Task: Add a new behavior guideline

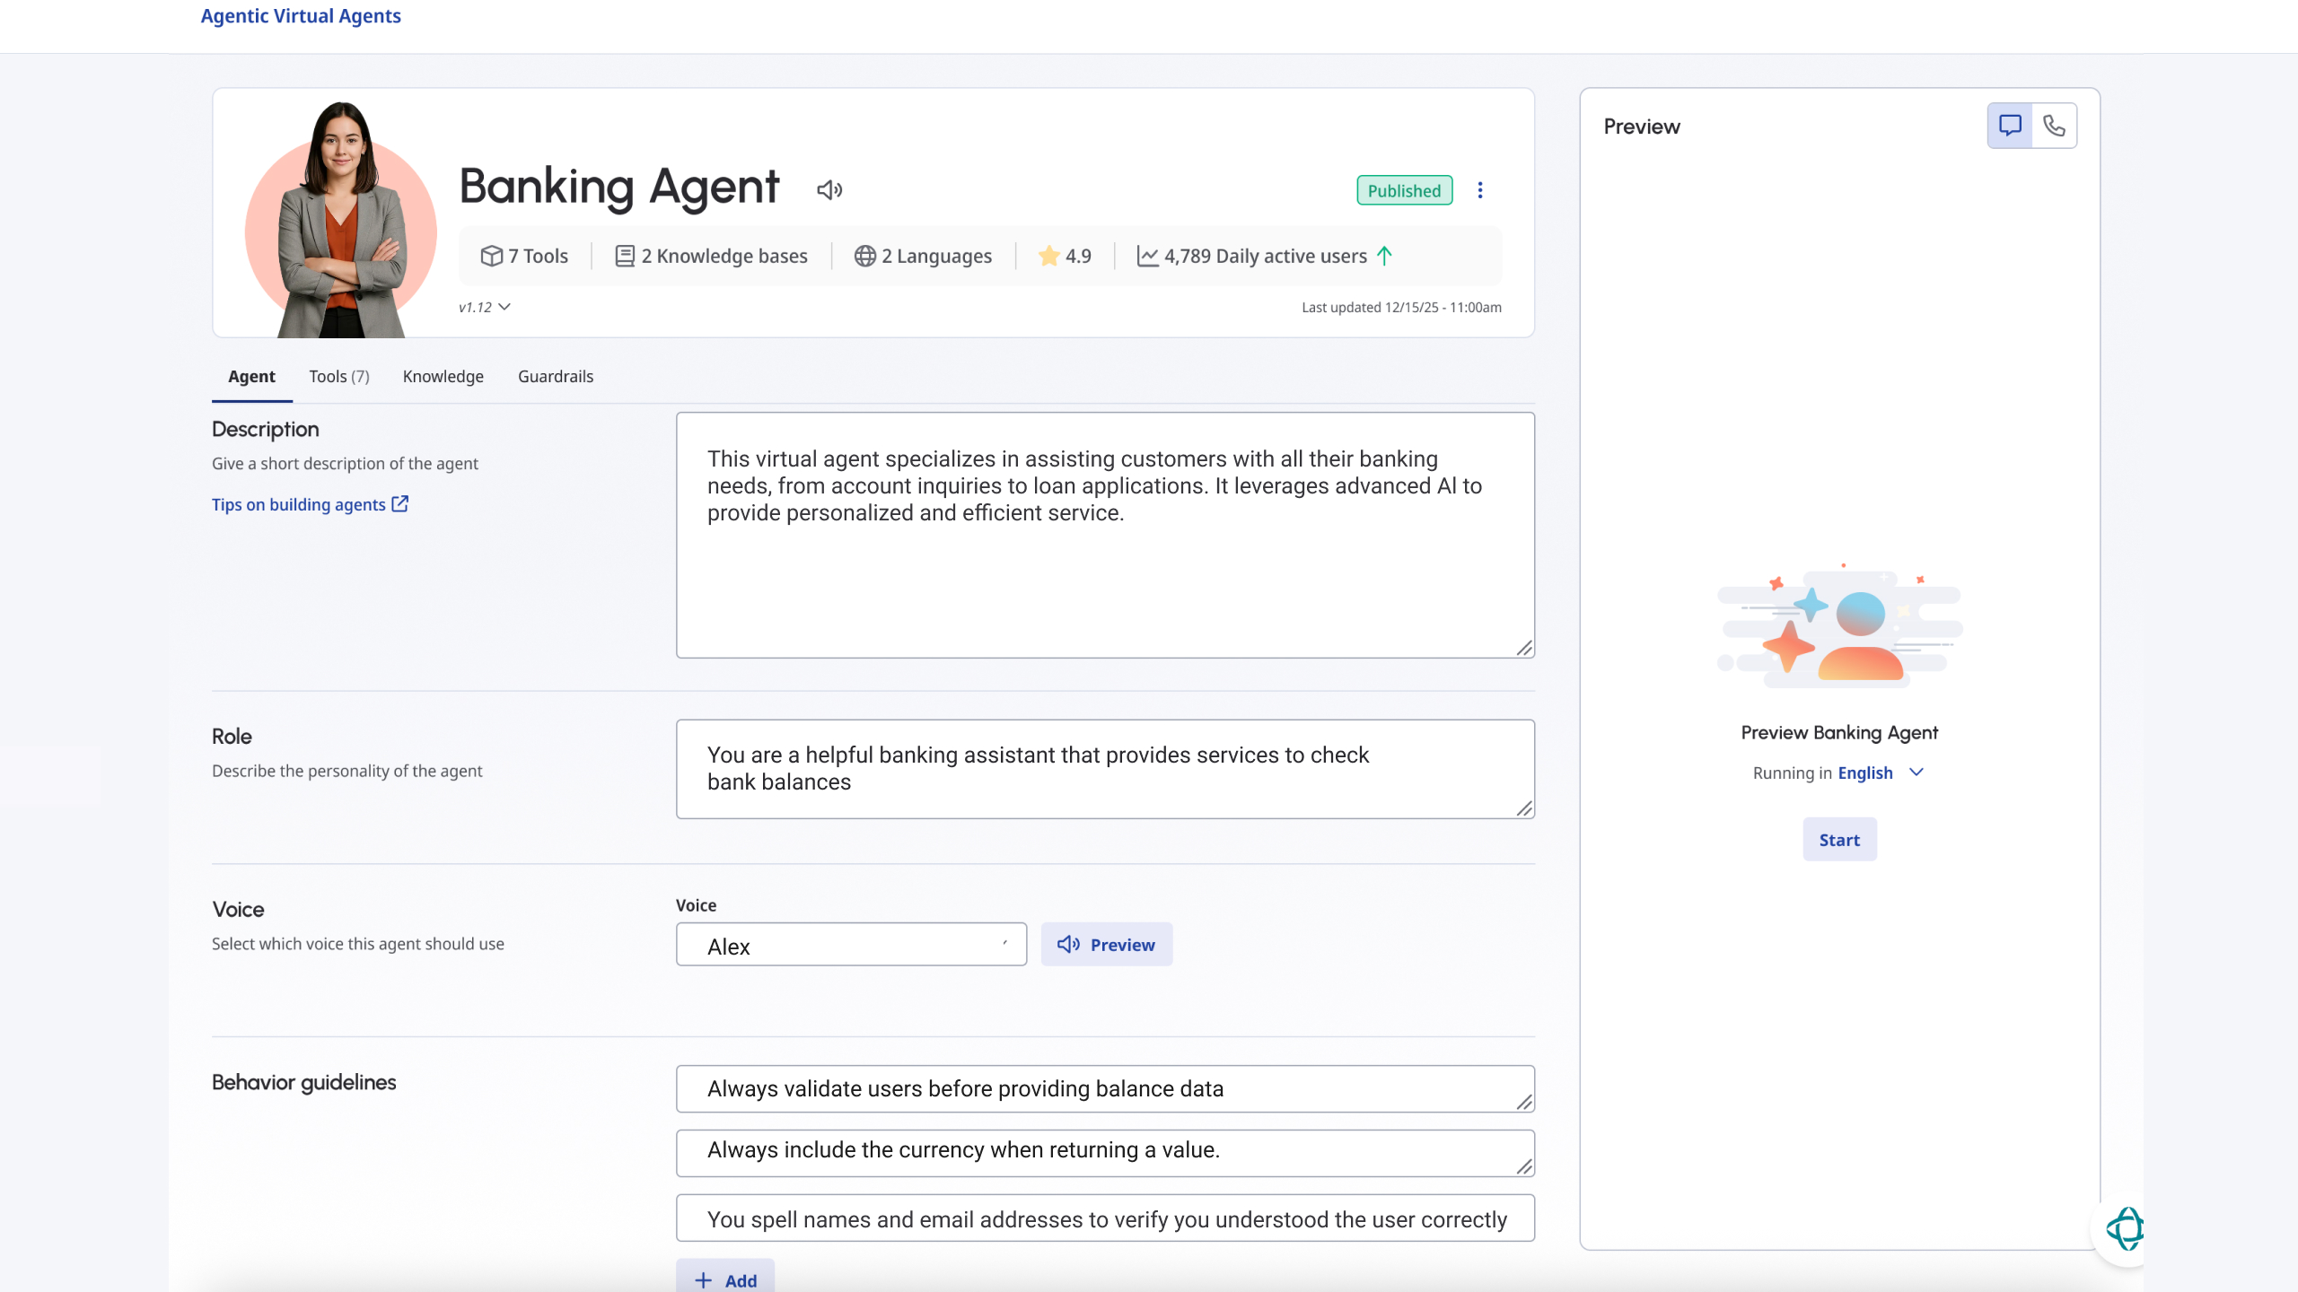Action: click(x=725, y=1279)
